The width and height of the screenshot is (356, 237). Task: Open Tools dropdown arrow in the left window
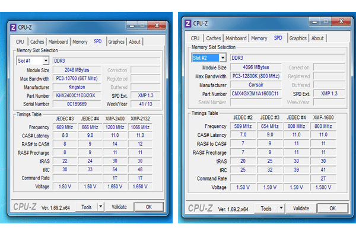101,207
